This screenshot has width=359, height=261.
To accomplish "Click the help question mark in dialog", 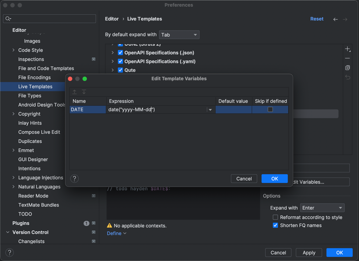I will 74,179.
